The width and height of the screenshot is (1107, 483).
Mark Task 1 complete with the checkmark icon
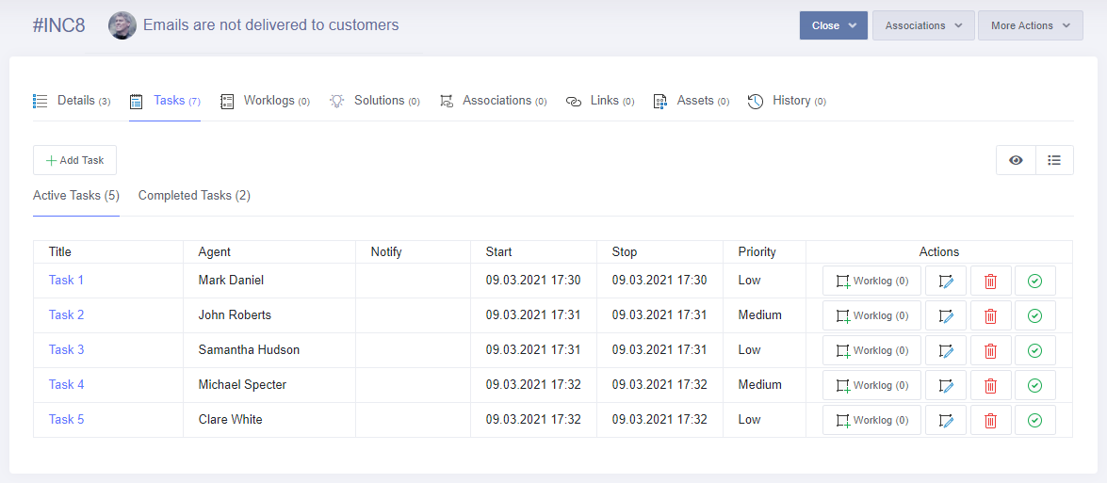[x=1034, y=281]
